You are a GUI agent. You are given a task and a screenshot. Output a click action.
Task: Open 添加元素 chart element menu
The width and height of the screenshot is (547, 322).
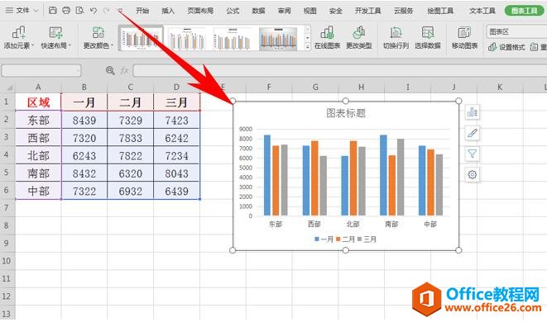point(19,38)
